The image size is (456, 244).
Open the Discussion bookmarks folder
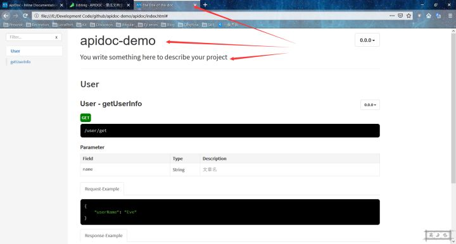[x=101, y=25]
